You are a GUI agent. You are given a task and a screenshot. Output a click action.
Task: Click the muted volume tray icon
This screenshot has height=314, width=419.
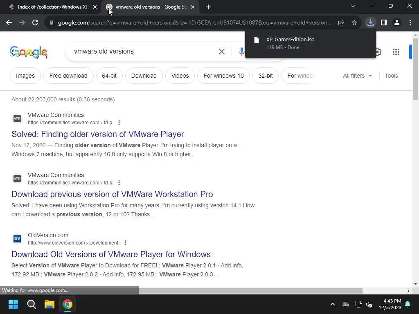[x=369, y=304]
